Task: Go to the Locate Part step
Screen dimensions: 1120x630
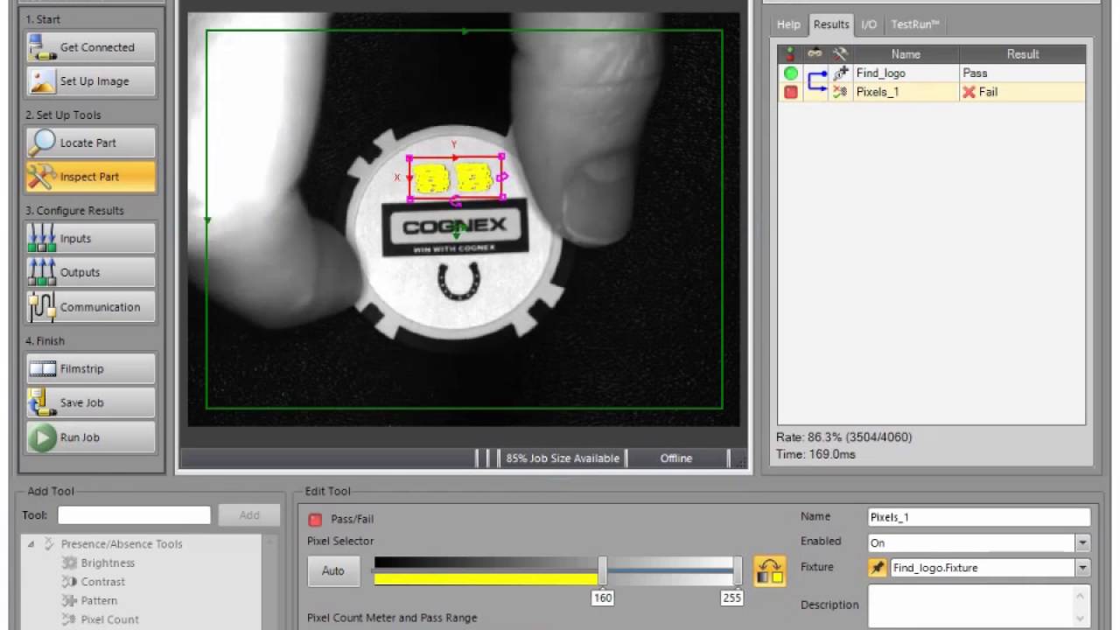Action: (x=91, y=143)
